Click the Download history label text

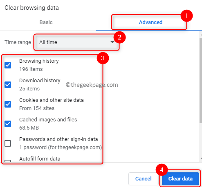coord(40,81)
